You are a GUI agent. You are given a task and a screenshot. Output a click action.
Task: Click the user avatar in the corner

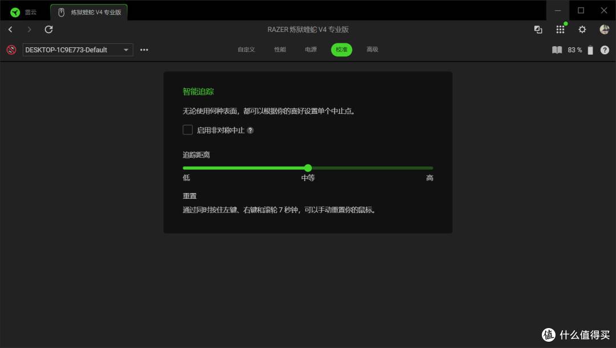pyautogui.click(x=604, y=29)
